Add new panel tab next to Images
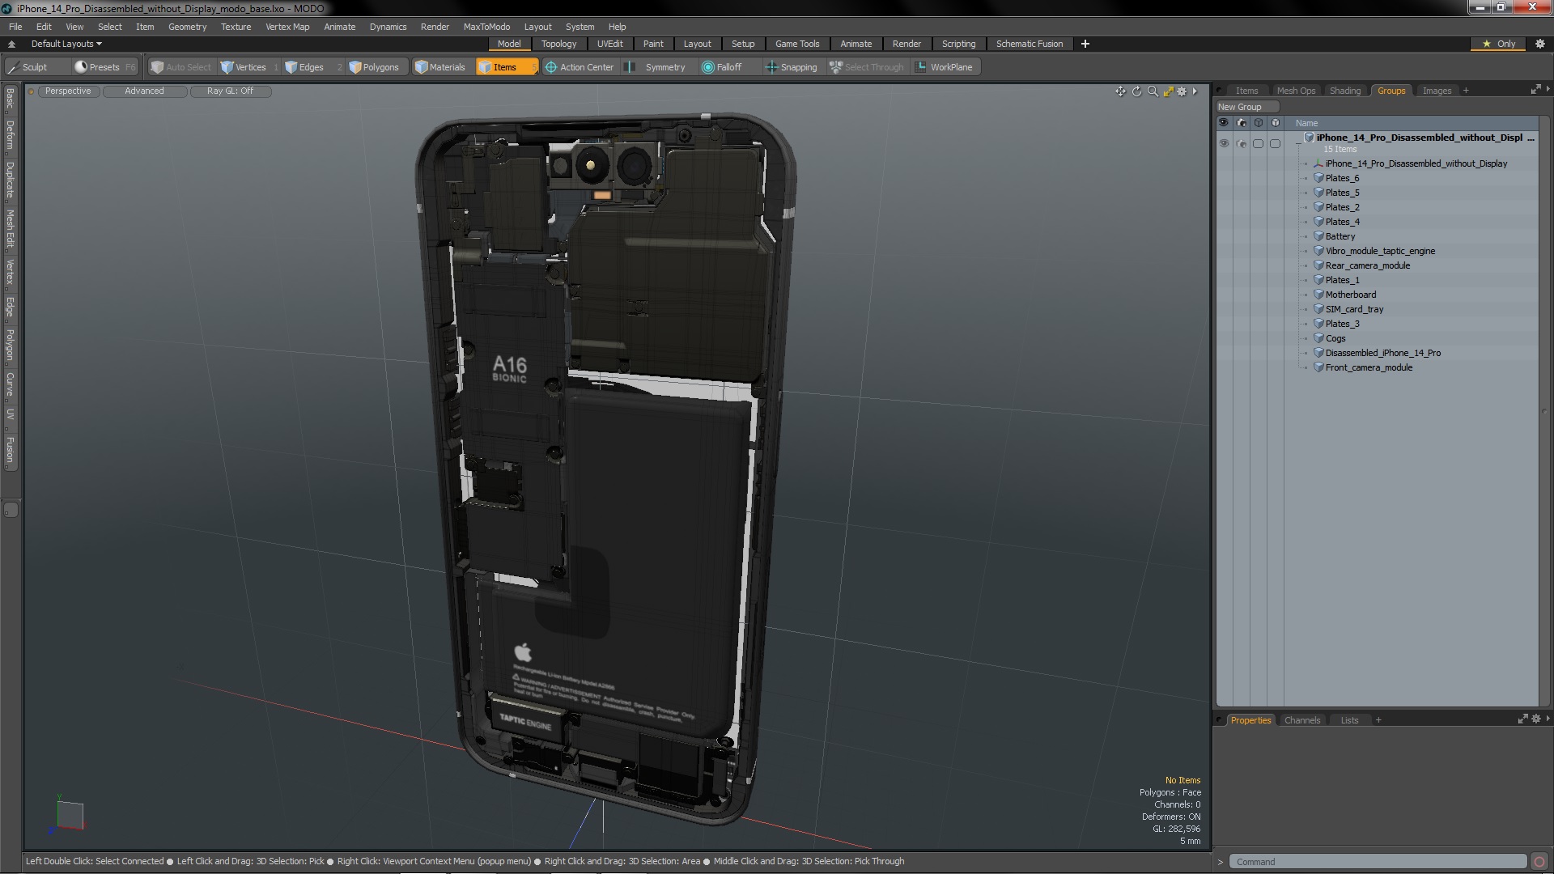The height and width of the screenshot is (874, 1554). 1466,91
